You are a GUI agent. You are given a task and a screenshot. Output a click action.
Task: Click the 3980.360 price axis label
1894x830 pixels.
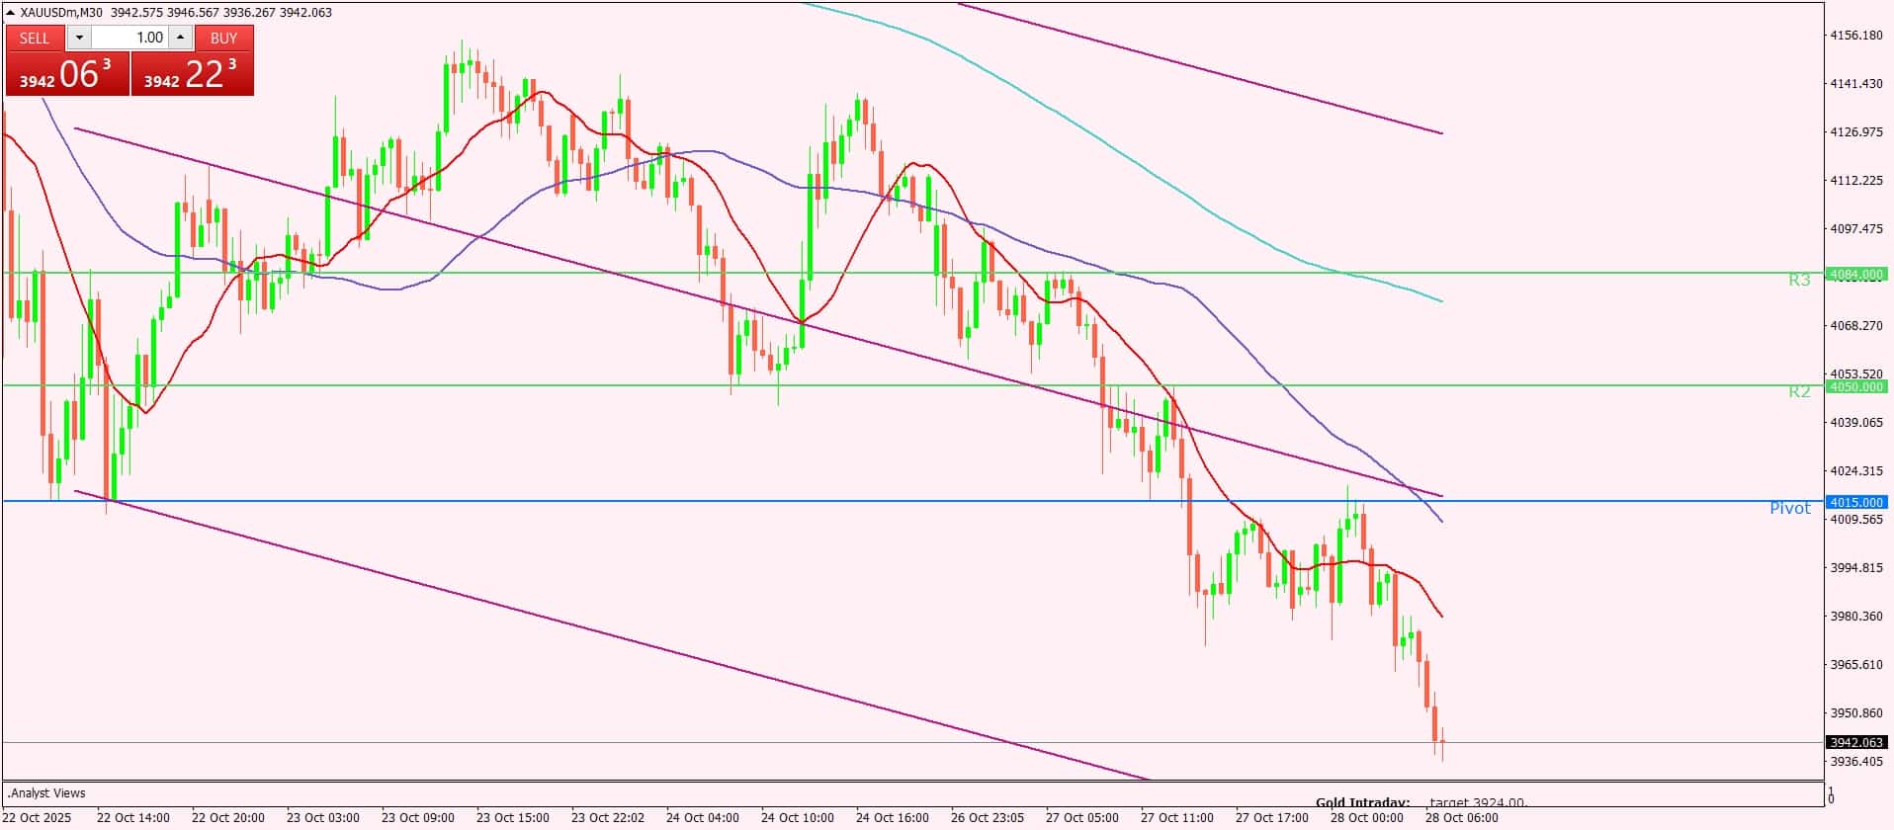tap(1856, 617)
